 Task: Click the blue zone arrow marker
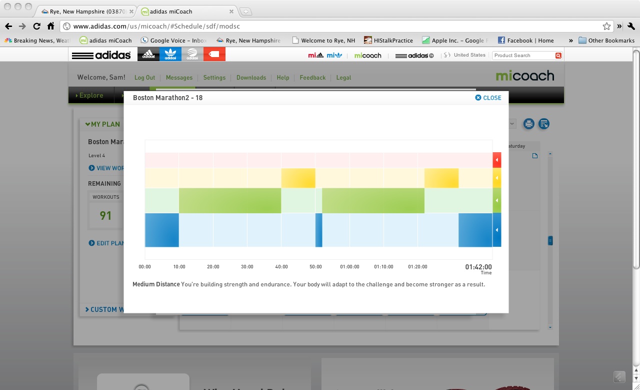[x=497, y=230]
